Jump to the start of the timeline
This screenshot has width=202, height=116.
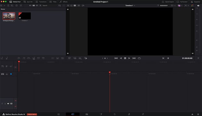pos(116,58)
